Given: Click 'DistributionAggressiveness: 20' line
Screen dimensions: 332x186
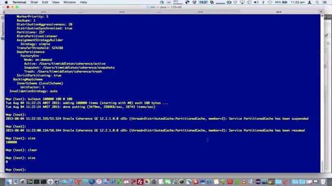Looking at the screenshot, I should point(45,24).
